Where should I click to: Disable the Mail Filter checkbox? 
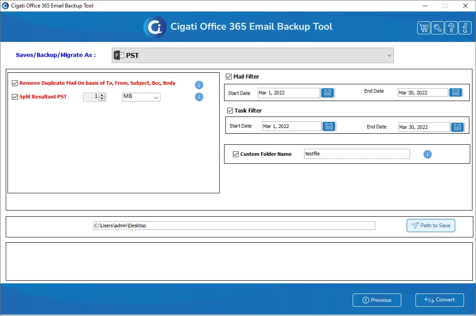click(x=228, y=77)
